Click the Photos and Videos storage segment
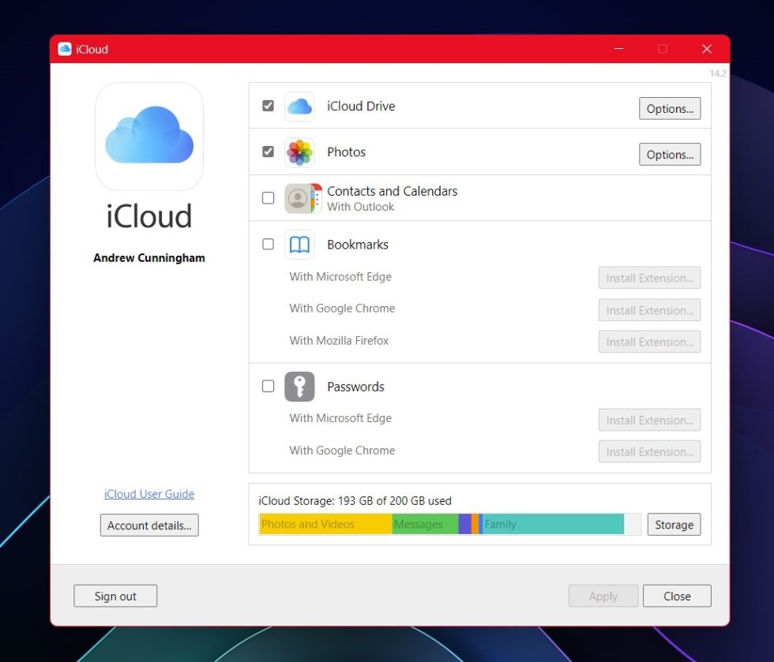 [x=324, y=524]
